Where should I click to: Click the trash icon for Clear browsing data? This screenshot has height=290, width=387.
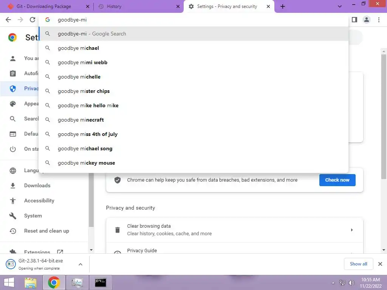(118, 230)
